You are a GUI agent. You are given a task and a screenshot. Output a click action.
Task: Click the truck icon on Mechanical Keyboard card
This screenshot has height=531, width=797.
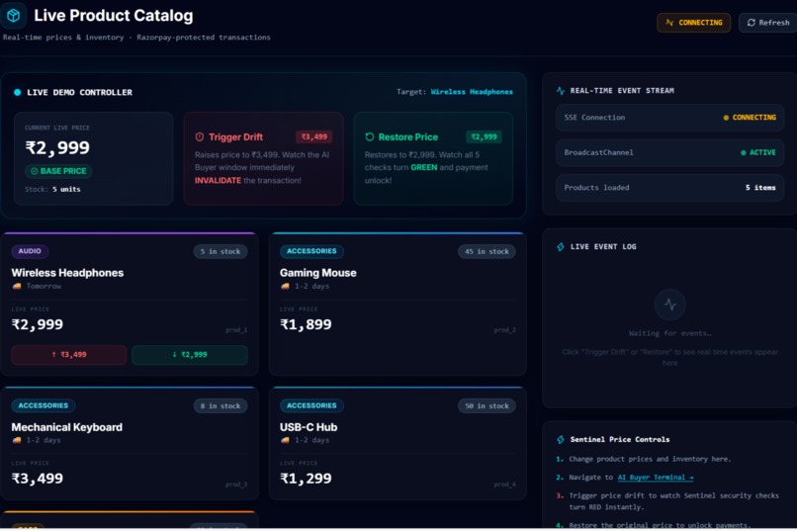(x=17, y=440)
